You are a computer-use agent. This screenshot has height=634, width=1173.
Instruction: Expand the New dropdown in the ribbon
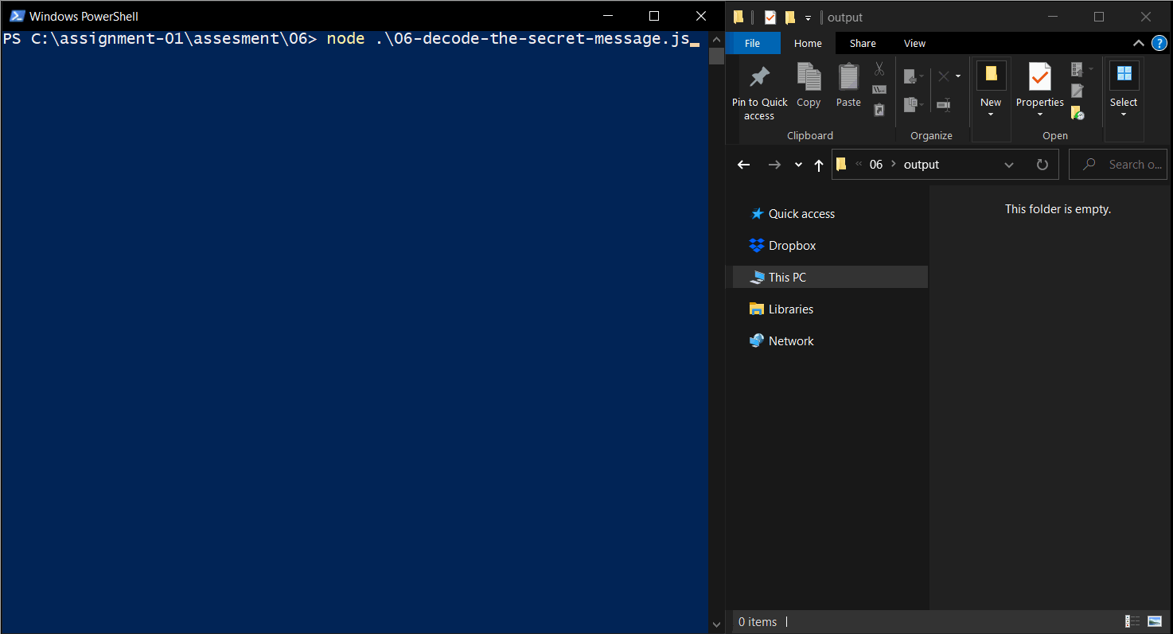point(991,114)
